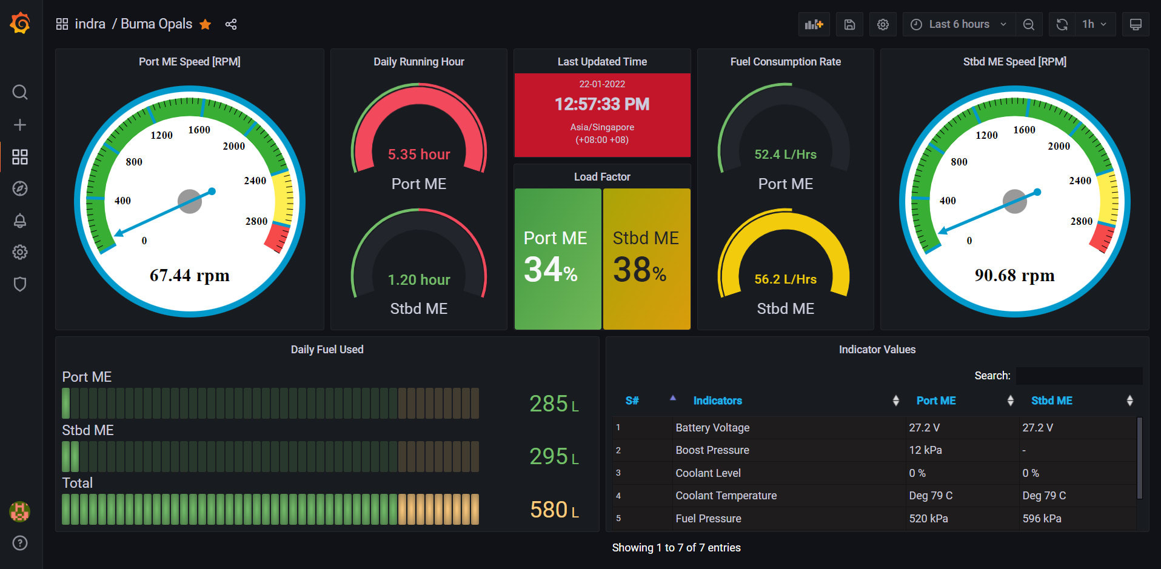The height and width of the screenshot is (569, 1161).
Task: Click the save dashboard icon
Action: tap(849, 24)
